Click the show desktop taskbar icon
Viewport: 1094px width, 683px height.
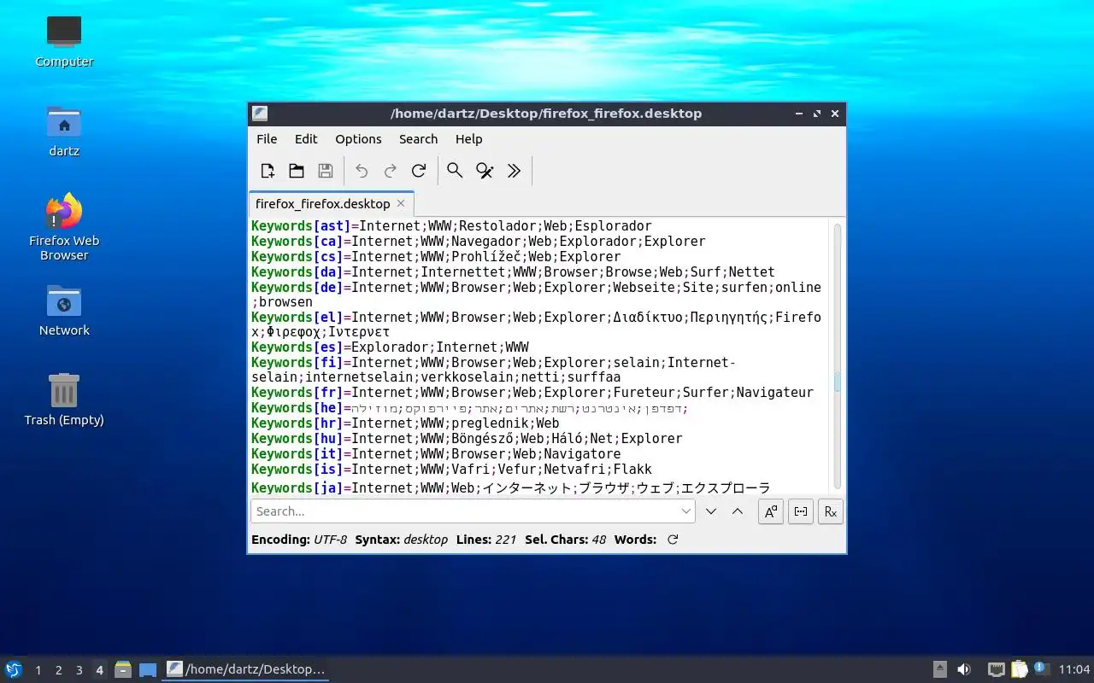(148, 669)
